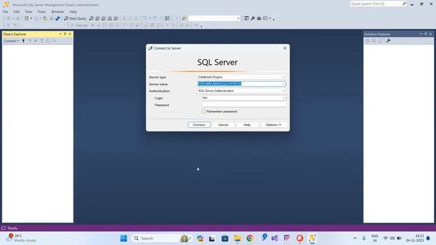
Task: Open the Window menu
Action: [57, 12]
